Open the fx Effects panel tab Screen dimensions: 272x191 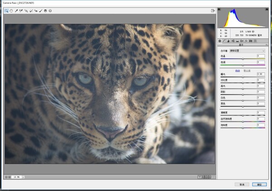[246, 41]
